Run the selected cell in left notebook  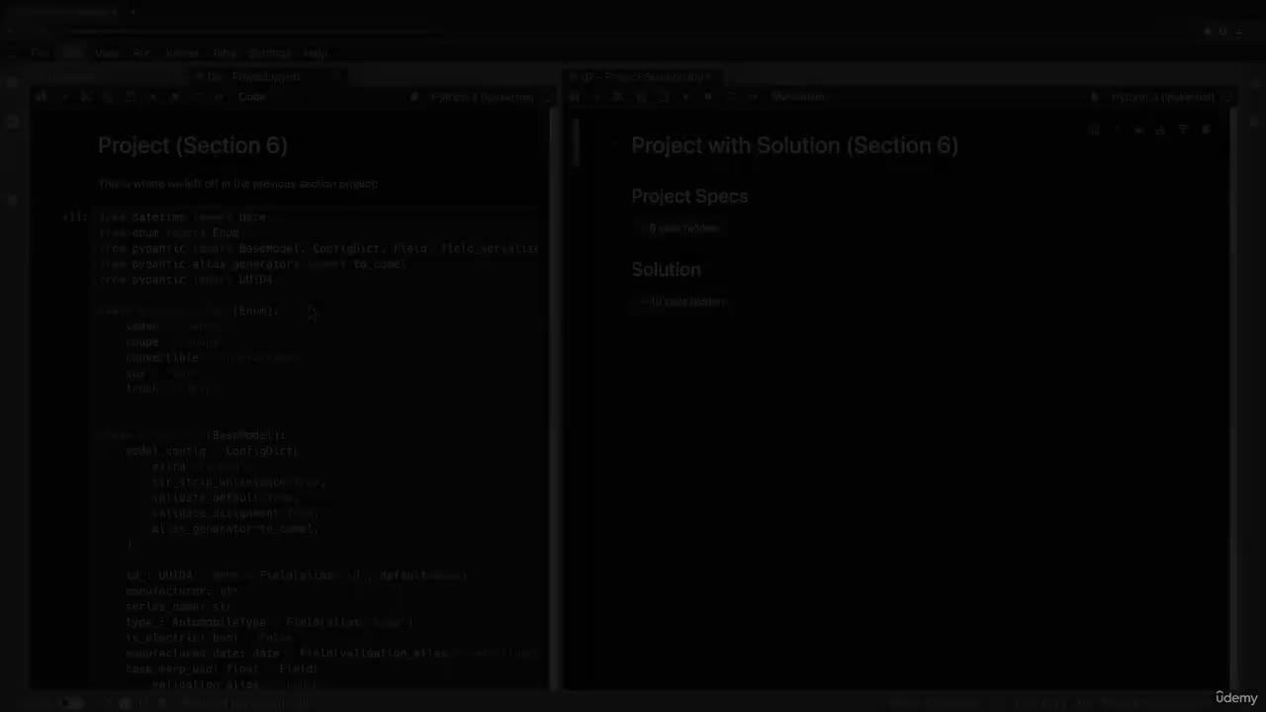153,97
